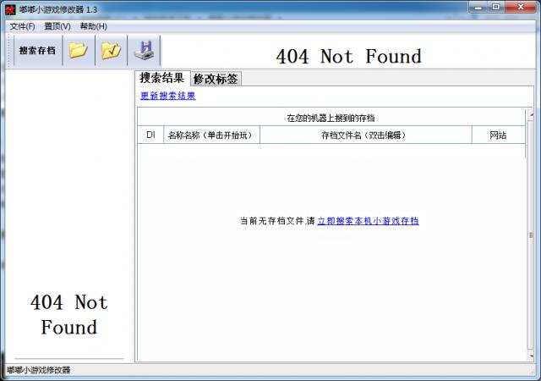The image size is (541, 381).
Task: Click the floppy disk save icon
Action: pyautogui.click(x=144, y=51)
